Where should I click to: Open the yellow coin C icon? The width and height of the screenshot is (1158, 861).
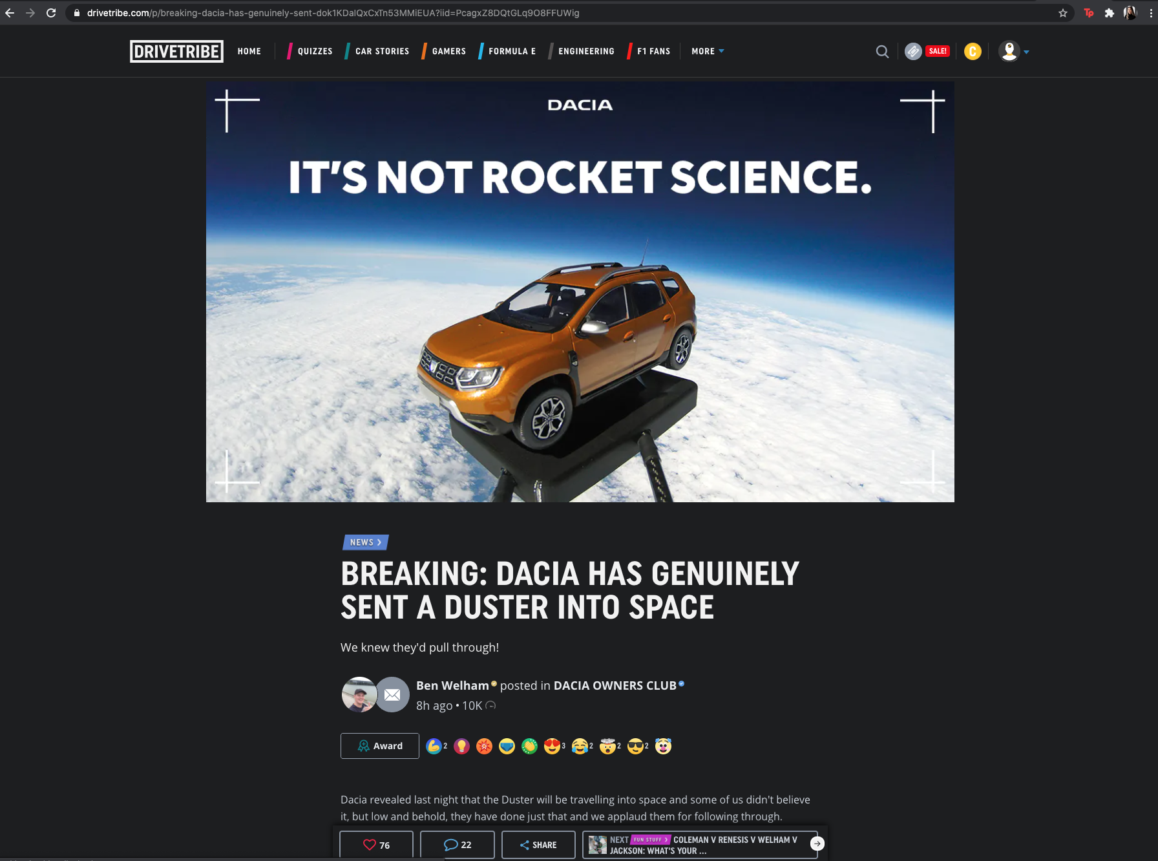click(x=973, y=51)
